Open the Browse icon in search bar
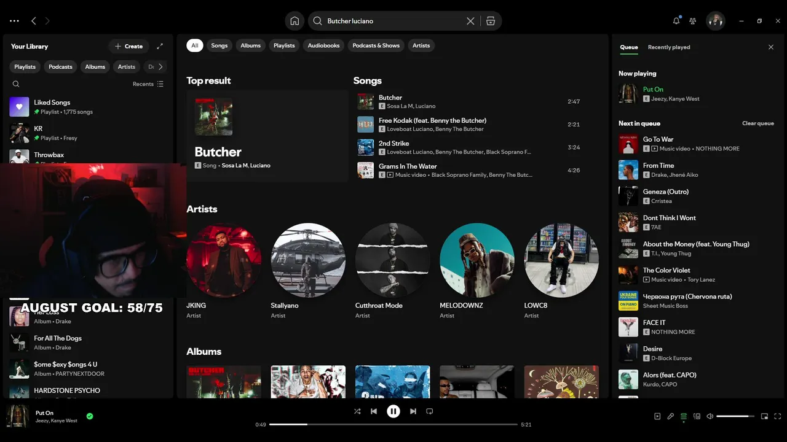 coord(491,21)
